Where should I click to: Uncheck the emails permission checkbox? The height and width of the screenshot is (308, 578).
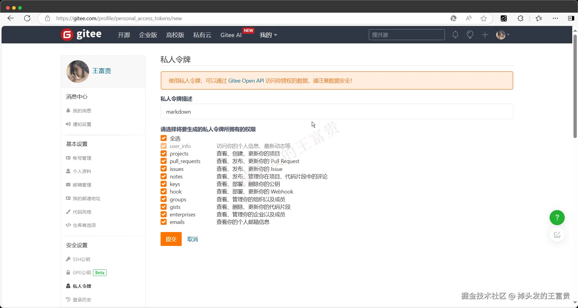point(164,222)
